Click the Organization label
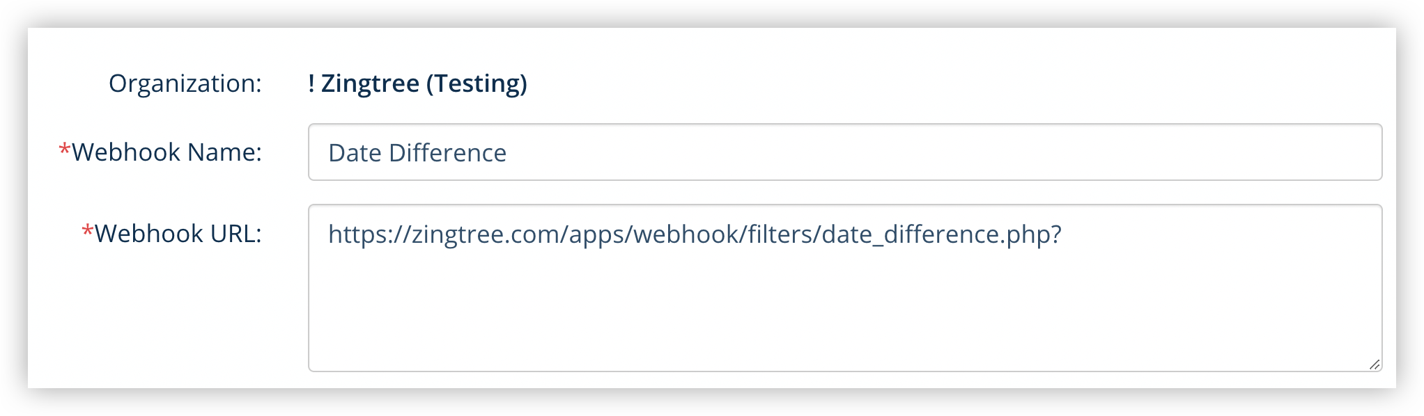Screen dimensions: 1424x416 coord(185,83)
